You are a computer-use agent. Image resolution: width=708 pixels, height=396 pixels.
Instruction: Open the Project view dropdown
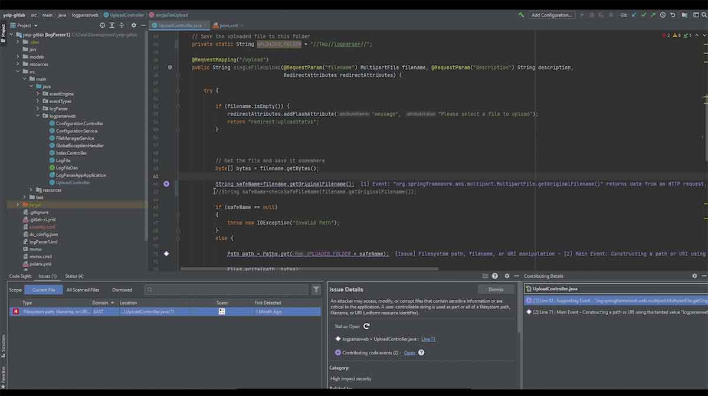point(35,25)
